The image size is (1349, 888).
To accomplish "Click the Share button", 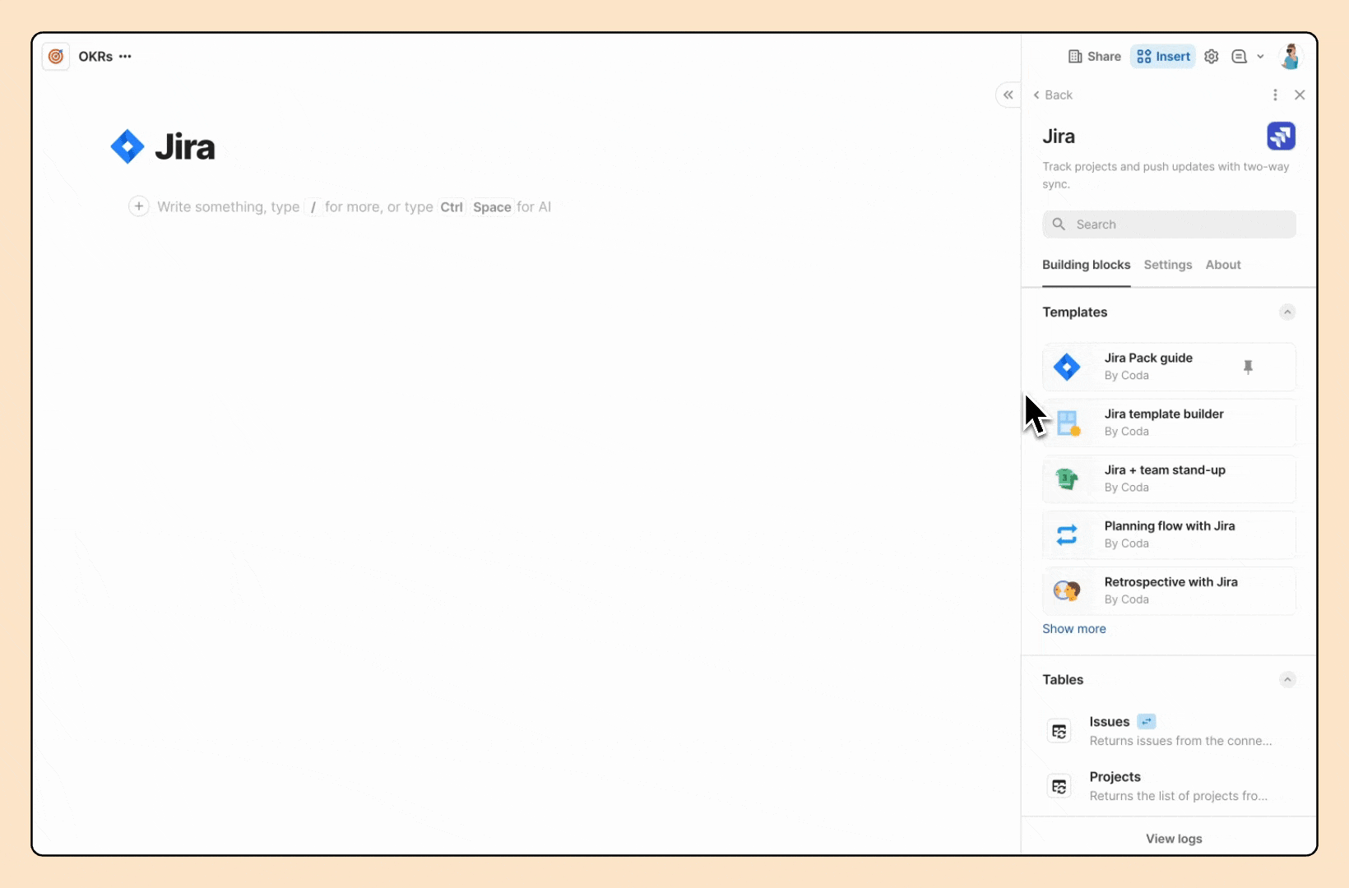I will [1095, 57].
